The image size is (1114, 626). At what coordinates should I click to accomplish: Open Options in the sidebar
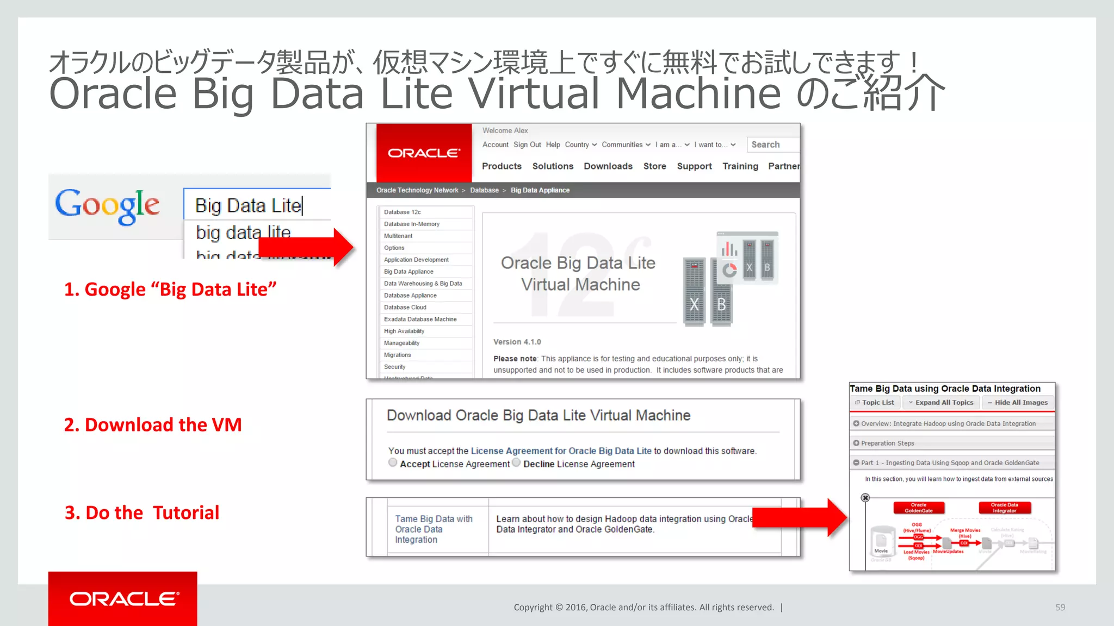[x=426, y=248]
